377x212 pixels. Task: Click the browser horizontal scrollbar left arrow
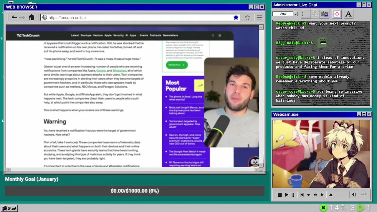[8, 170]
